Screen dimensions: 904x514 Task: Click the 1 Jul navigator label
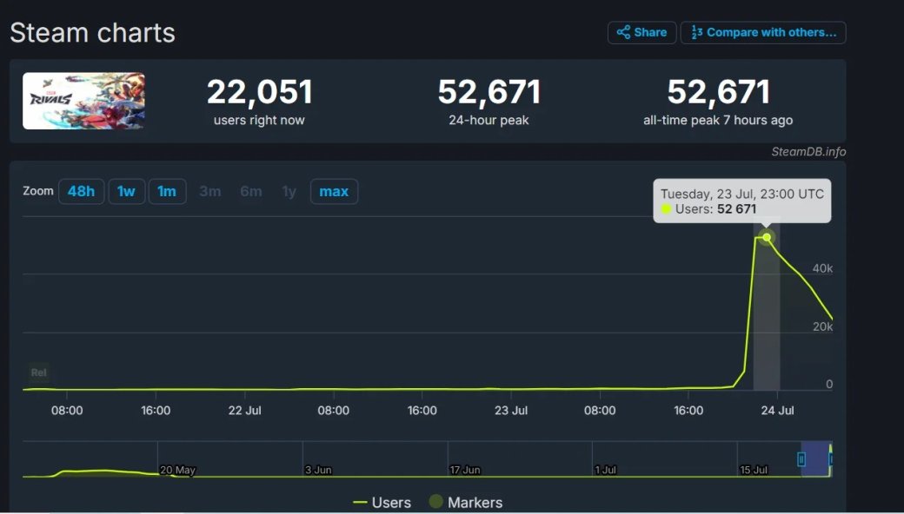click(x=605, y=470)
